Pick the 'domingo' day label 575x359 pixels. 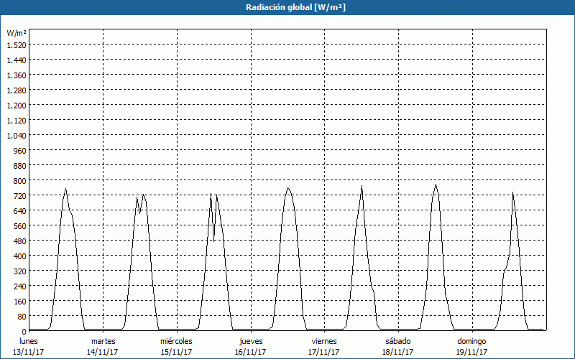coord(471,341)
